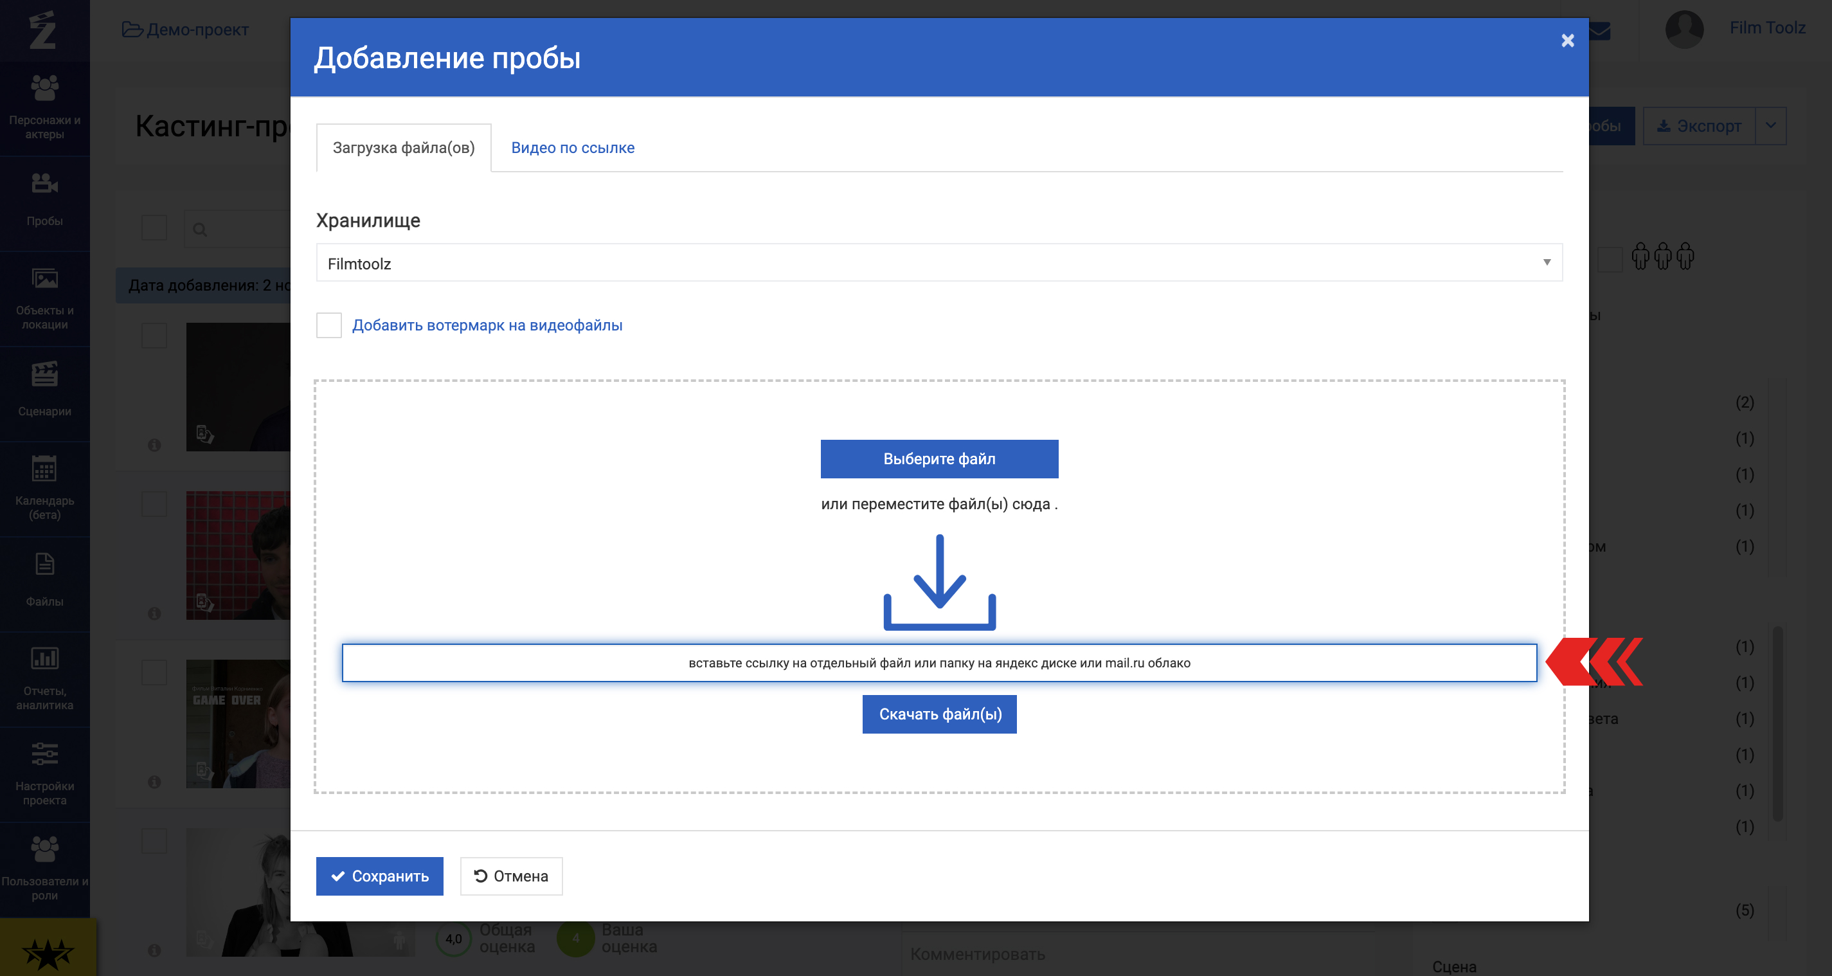This screenshot has height=976, width=1832.
Task: Open Календарь (бета) in sidebar
Action: [x=45, y=489]
